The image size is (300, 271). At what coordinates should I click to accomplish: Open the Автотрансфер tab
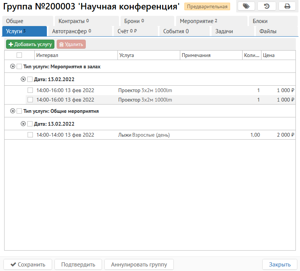click(x=71, y=31)
